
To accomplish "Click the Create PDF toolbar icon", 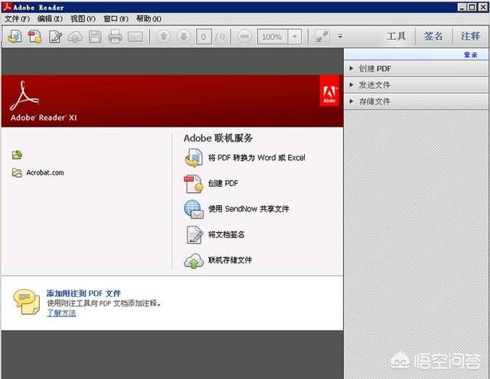I will [x=34, y=37].
